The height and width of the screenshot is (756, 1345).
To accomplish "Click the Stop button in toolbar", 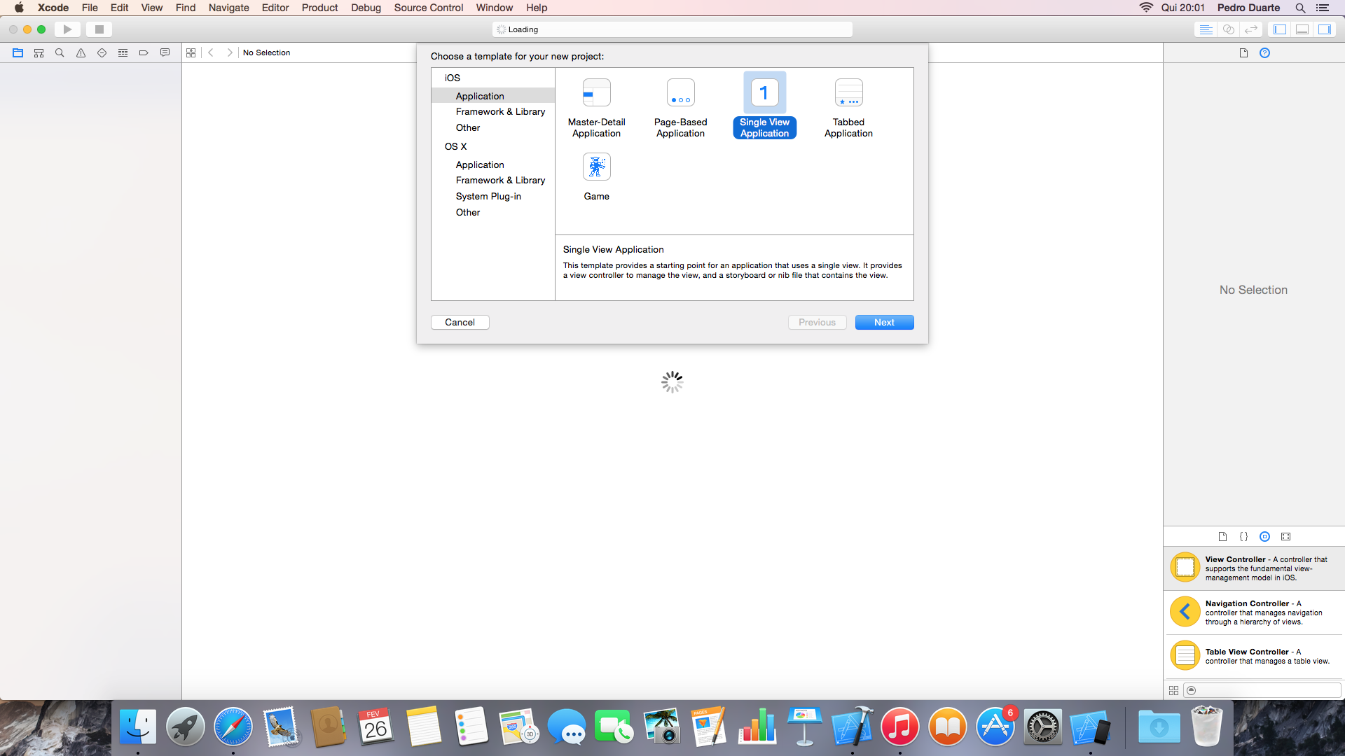I will pos(99,29).
